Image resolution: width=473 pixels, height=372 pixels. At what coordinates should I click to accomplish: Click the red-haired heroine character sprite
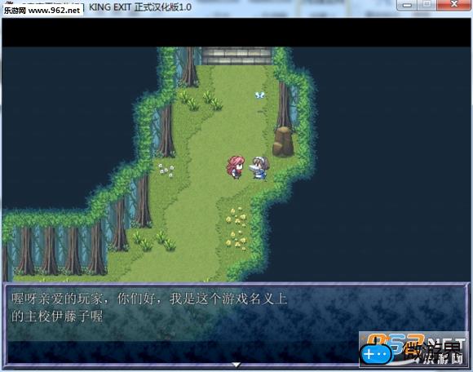[x=235, y=167]
